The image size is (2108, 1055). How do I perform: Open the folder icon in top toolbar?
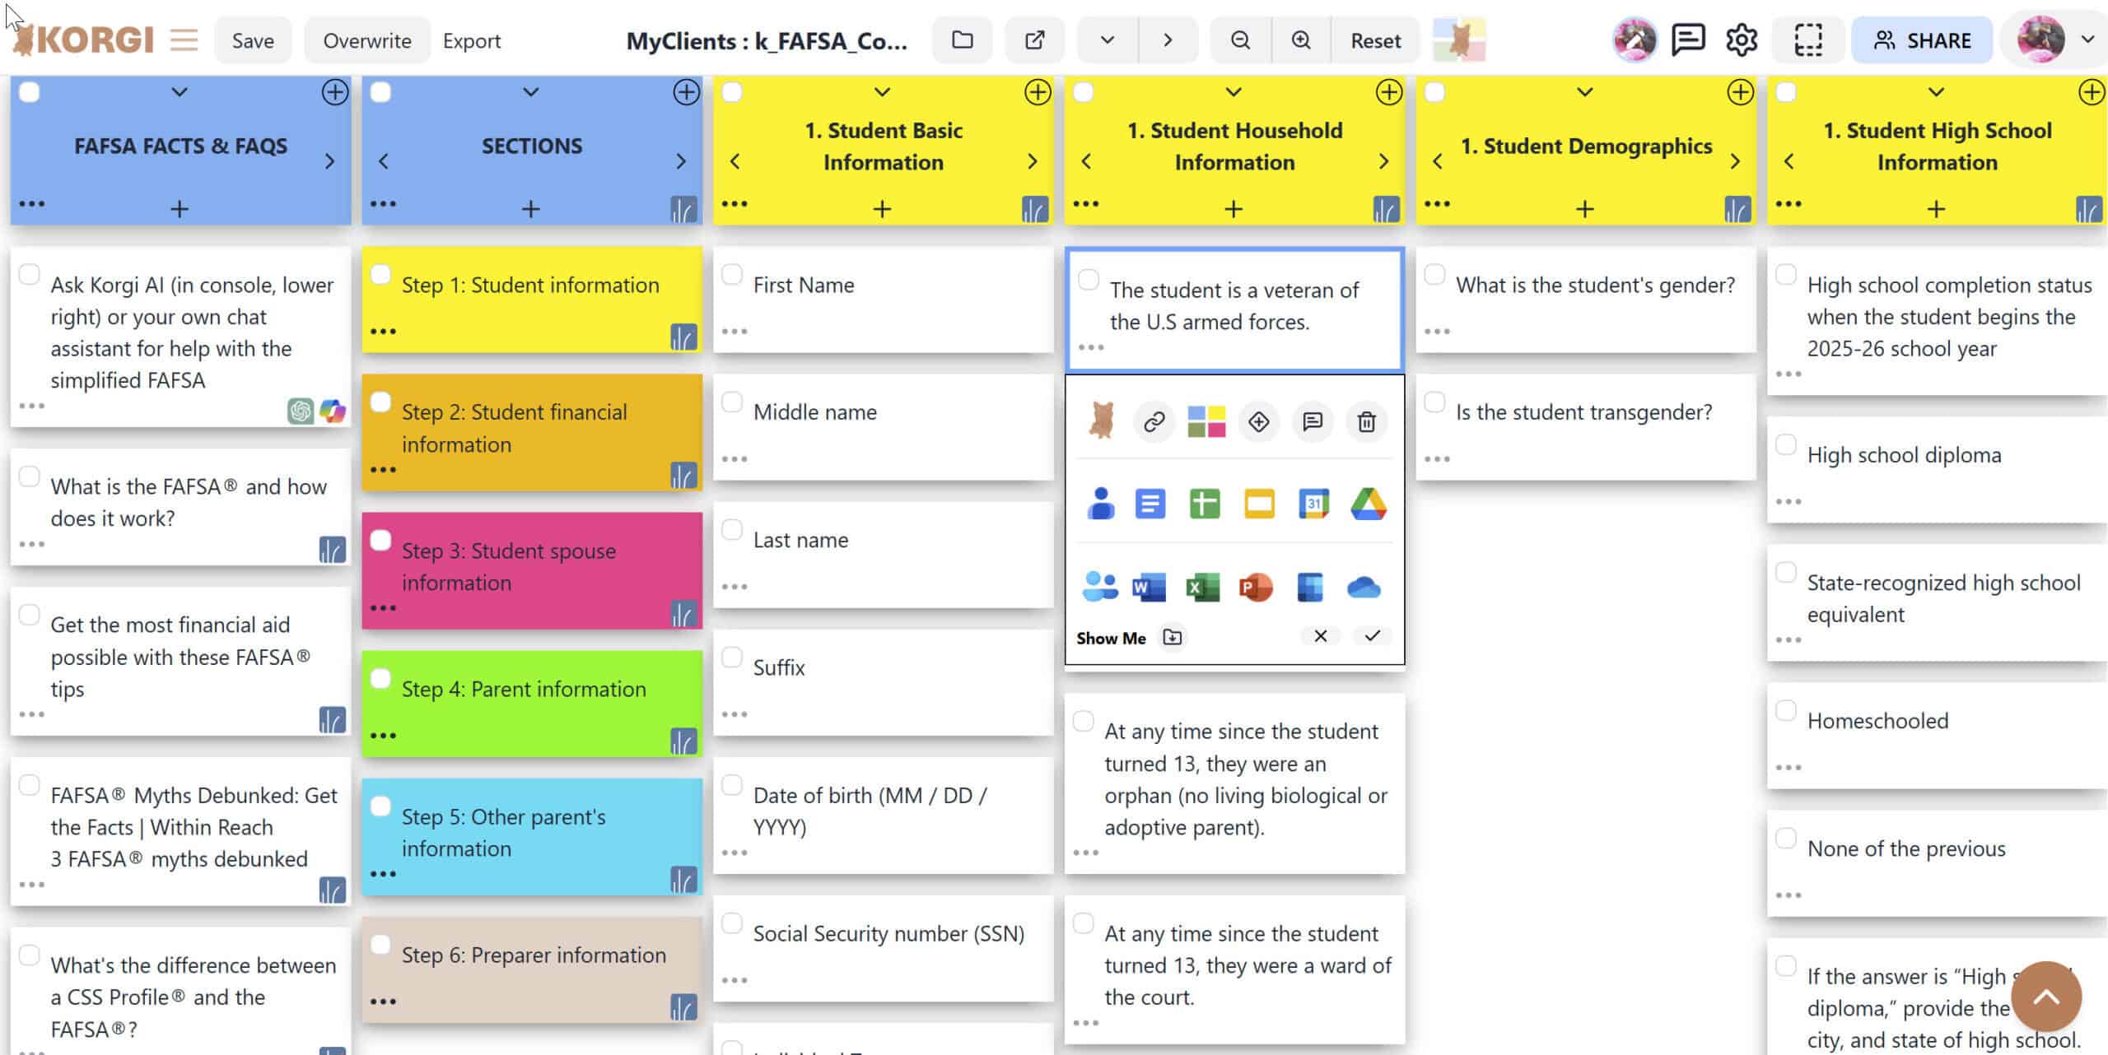(962, 40)
